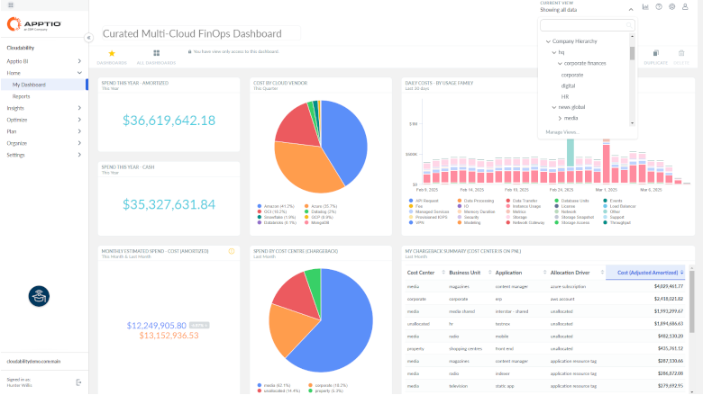Expand the media tree node

(x=560, y=118)
